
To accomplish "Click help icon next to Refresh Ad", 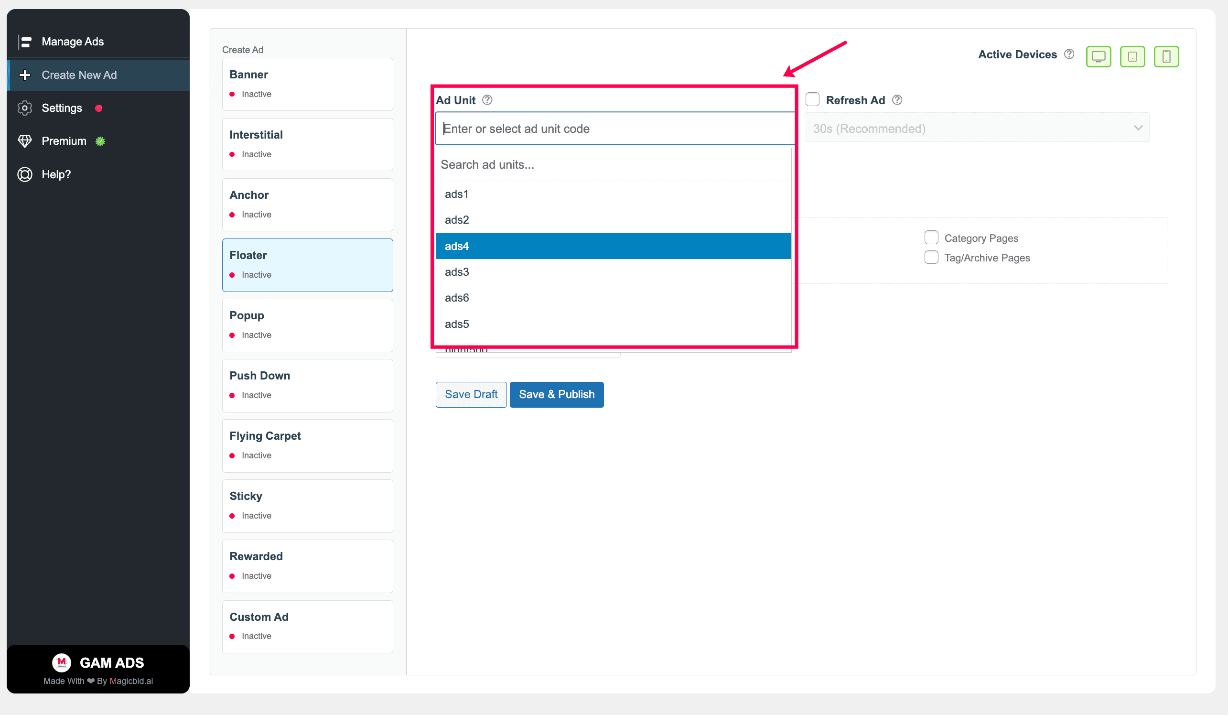I will pyautogui.click(x=897, y=100).
